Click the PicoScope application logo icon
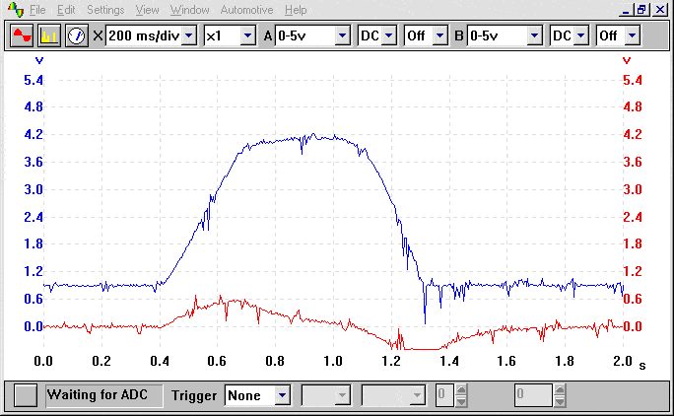Screen dimensions: 674x416 click(x=16, y=10)
